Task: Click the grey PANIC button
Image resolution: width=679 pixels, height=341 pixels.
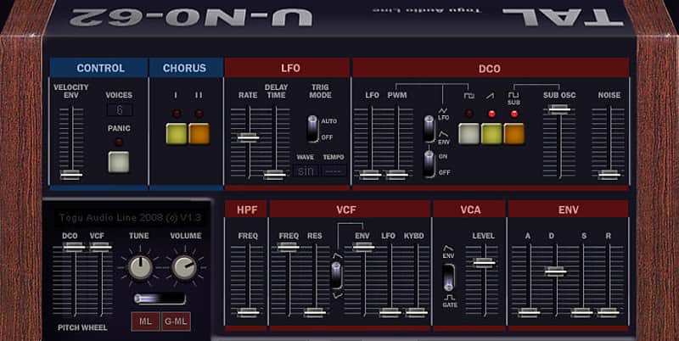Action: coord(119,162)
